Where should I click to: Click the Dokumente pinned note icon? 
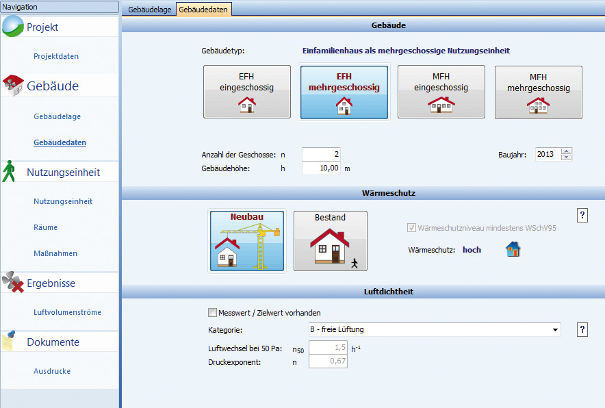[x=9, y=341]
